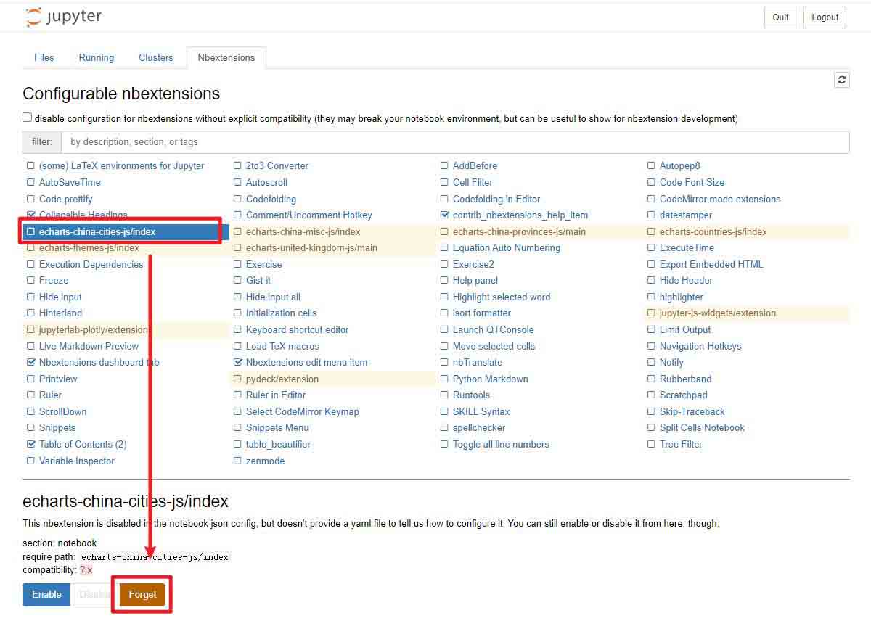Click the orange Forget button
This screenshot has height=621, width=871.
point(143,594)
